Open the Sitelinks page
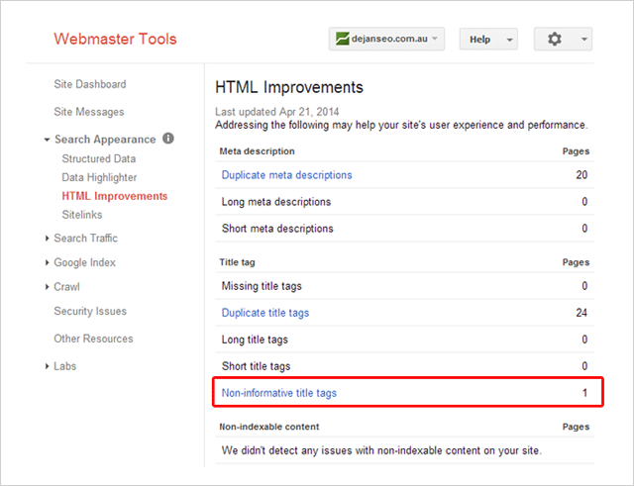The height and width of the screenshot is (486, 634). 81,213
